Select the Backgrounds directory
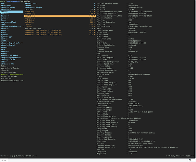The image size is (196, 162). coord(6,6)
